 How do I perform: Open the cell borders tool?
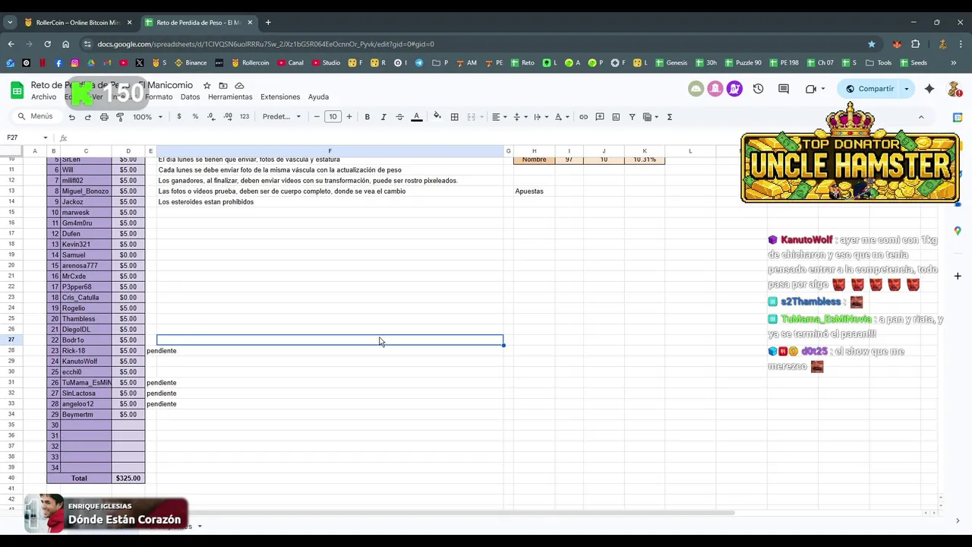454,117
